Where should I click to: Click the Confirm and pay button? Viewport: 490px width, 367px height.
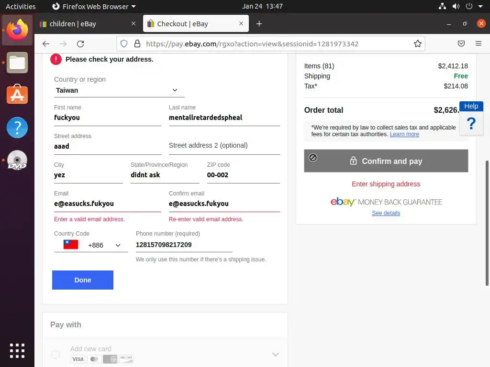tap(386, 161)
